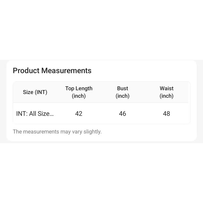Click the (inch) unit under Bust

(122, 96)
